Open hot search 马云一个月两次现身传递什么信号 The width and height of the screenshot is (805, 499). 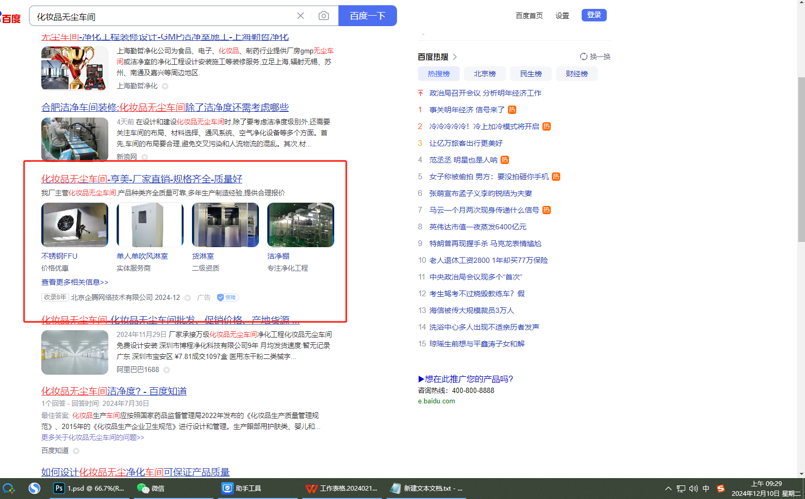[x=484, y=210]
